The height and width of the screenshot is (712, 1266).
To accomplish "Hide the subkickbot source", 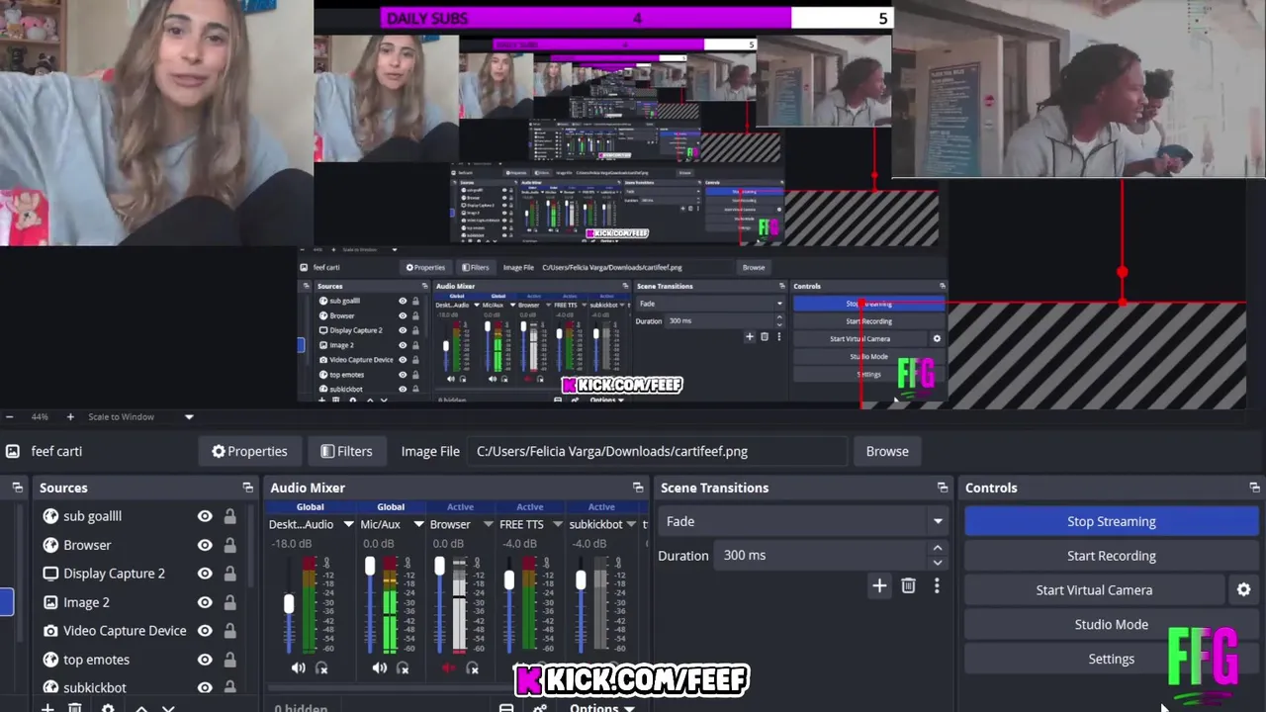I will pyautogui.click(x=205, y=687).
